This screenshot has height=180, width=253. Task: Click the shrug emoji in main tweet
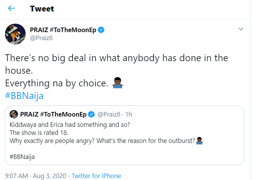click(x=117, y=82)
